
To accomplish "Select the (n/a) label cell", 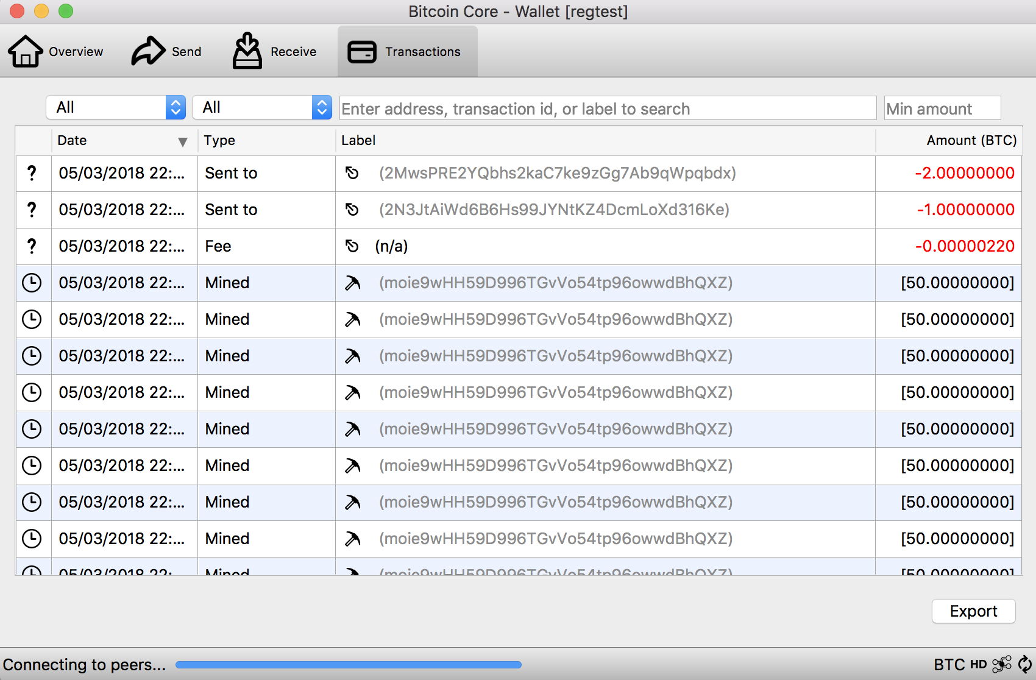I will (x=605, y=246).
